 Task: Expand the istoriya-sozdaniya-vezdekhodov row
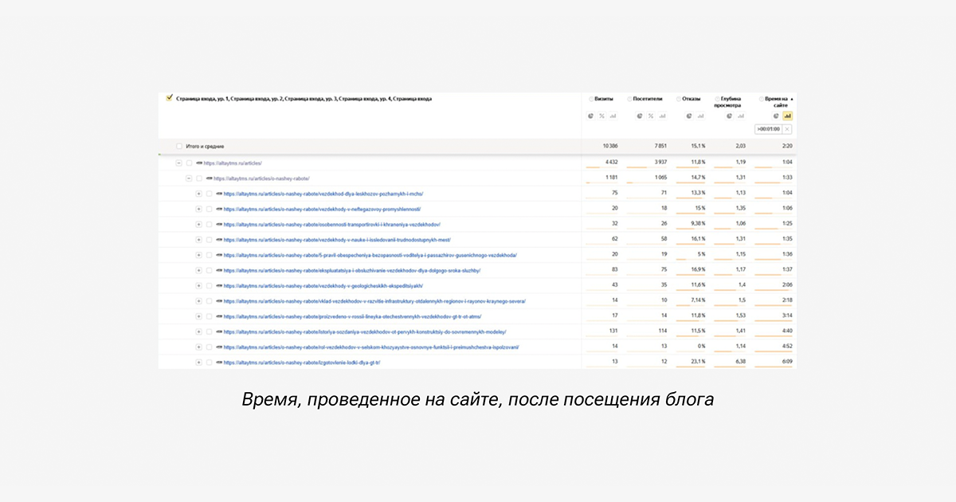coord(198,331)
